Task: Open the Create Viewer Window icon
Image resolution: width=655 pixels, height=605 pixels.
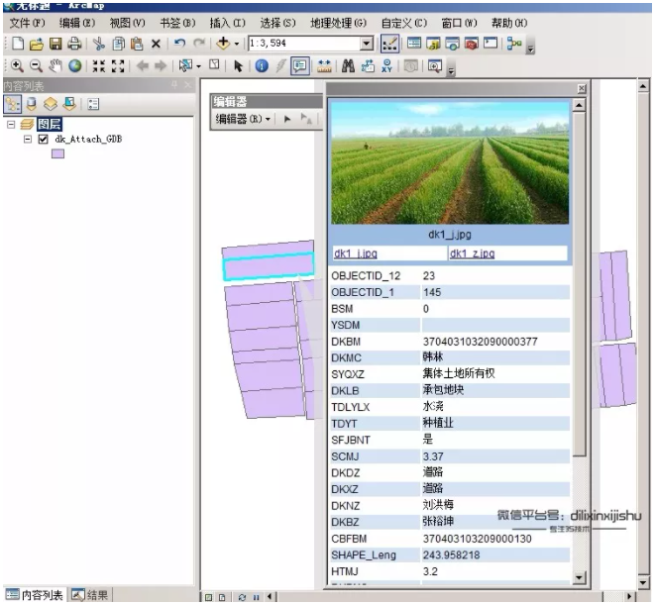Action: pos(435,65)
